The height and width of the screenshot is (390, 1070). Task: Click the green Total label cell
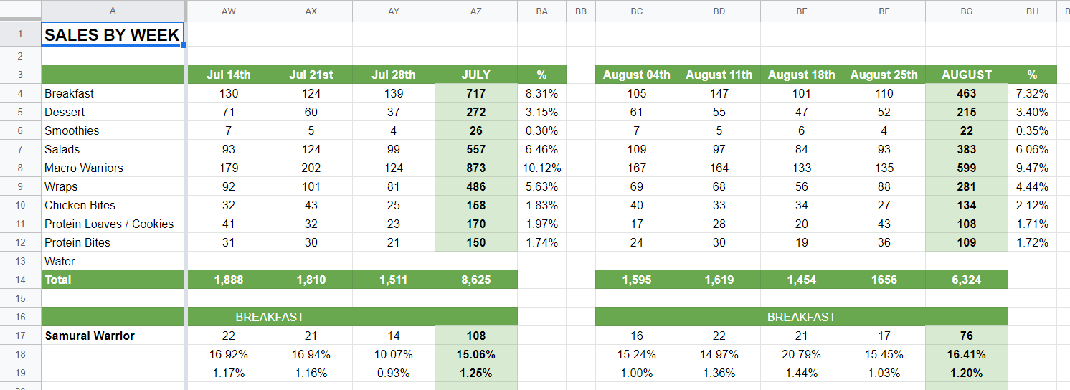(x=113, y=280)
